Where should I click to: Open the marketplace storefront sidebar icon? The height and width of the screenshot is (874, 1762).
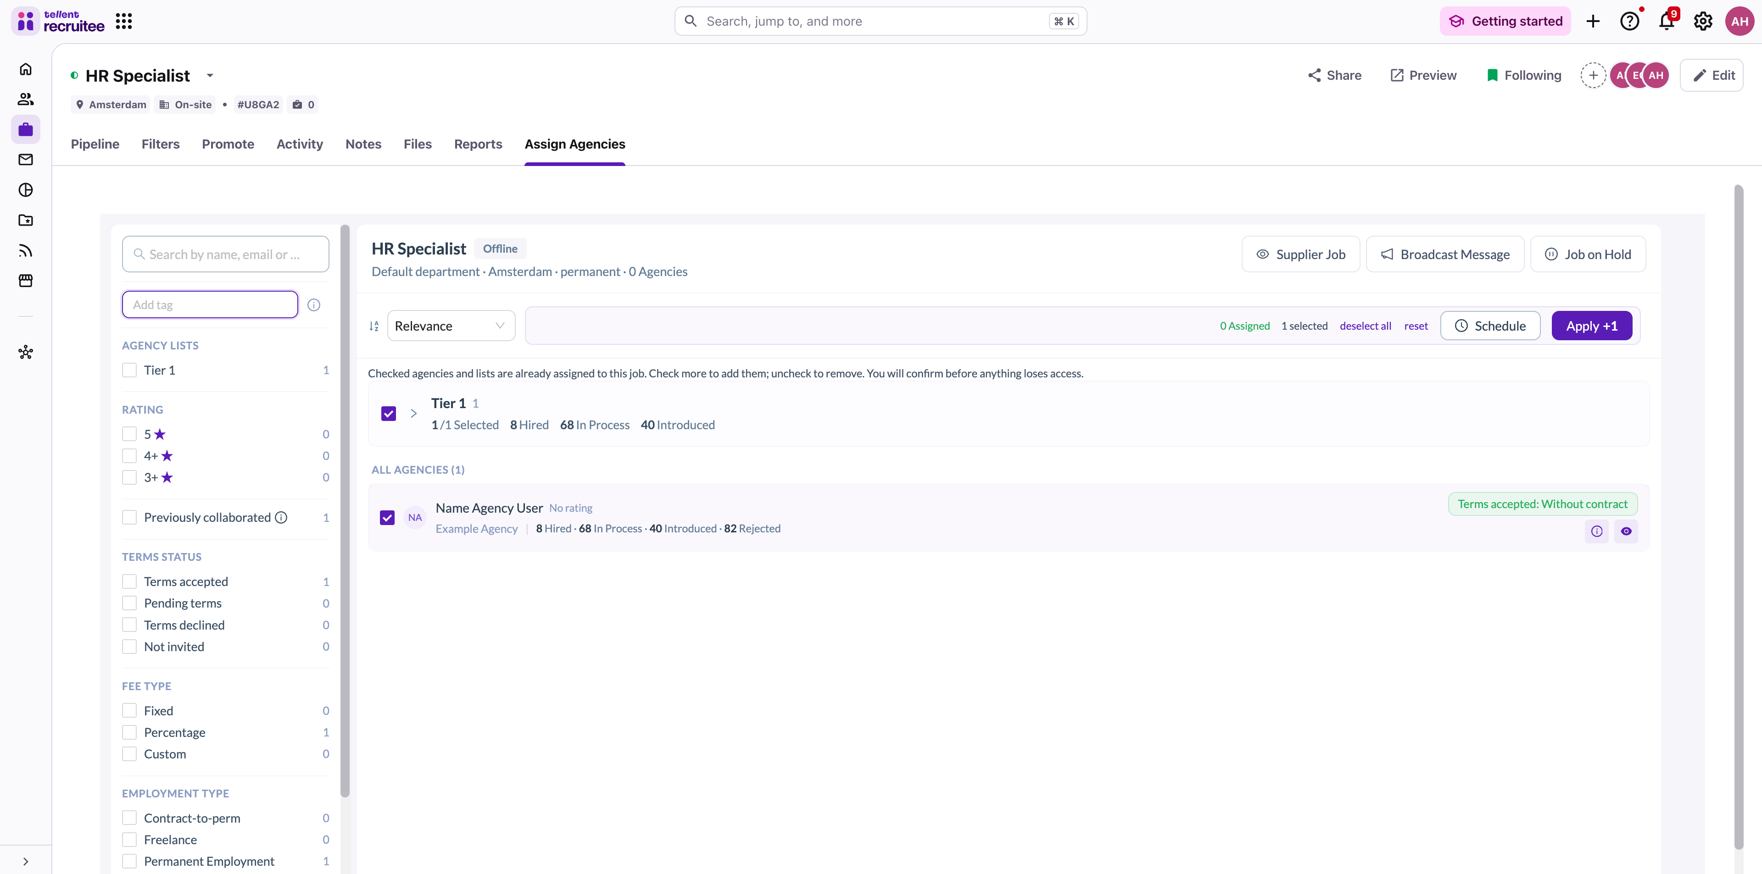point(25,280)
